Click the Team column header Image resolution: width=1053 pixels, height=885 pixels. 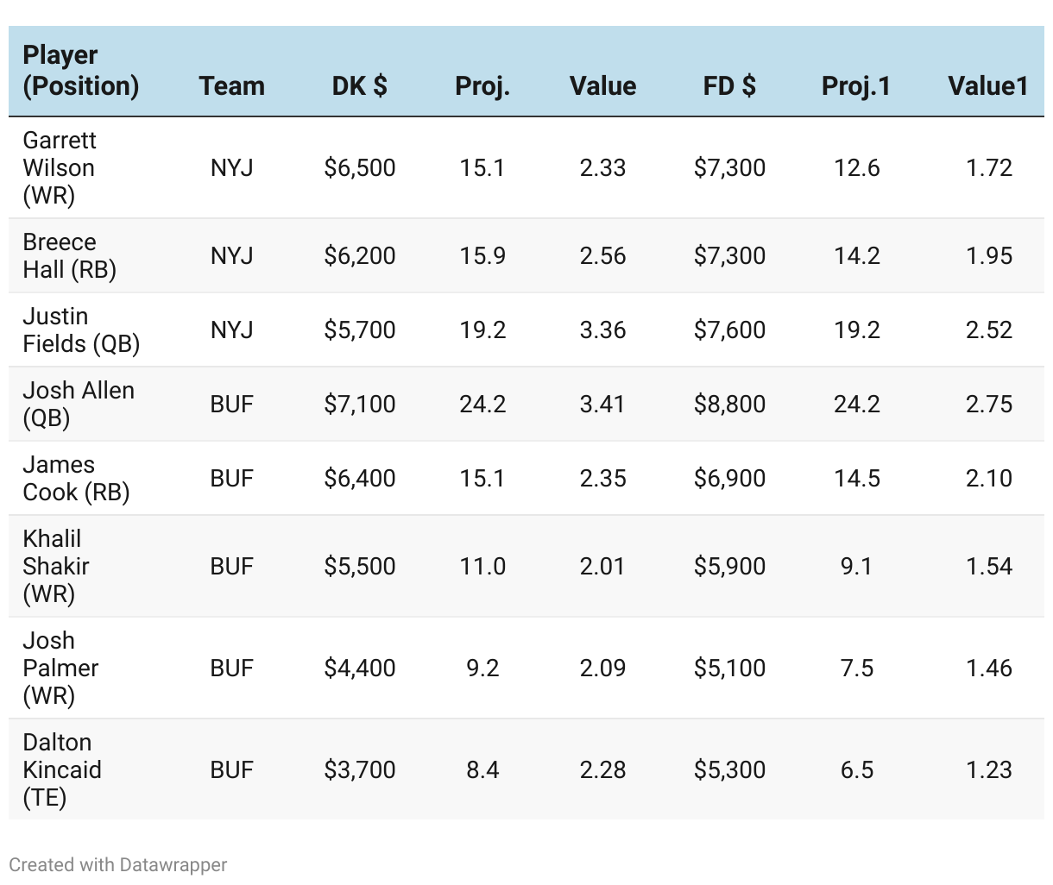point(231,86)
